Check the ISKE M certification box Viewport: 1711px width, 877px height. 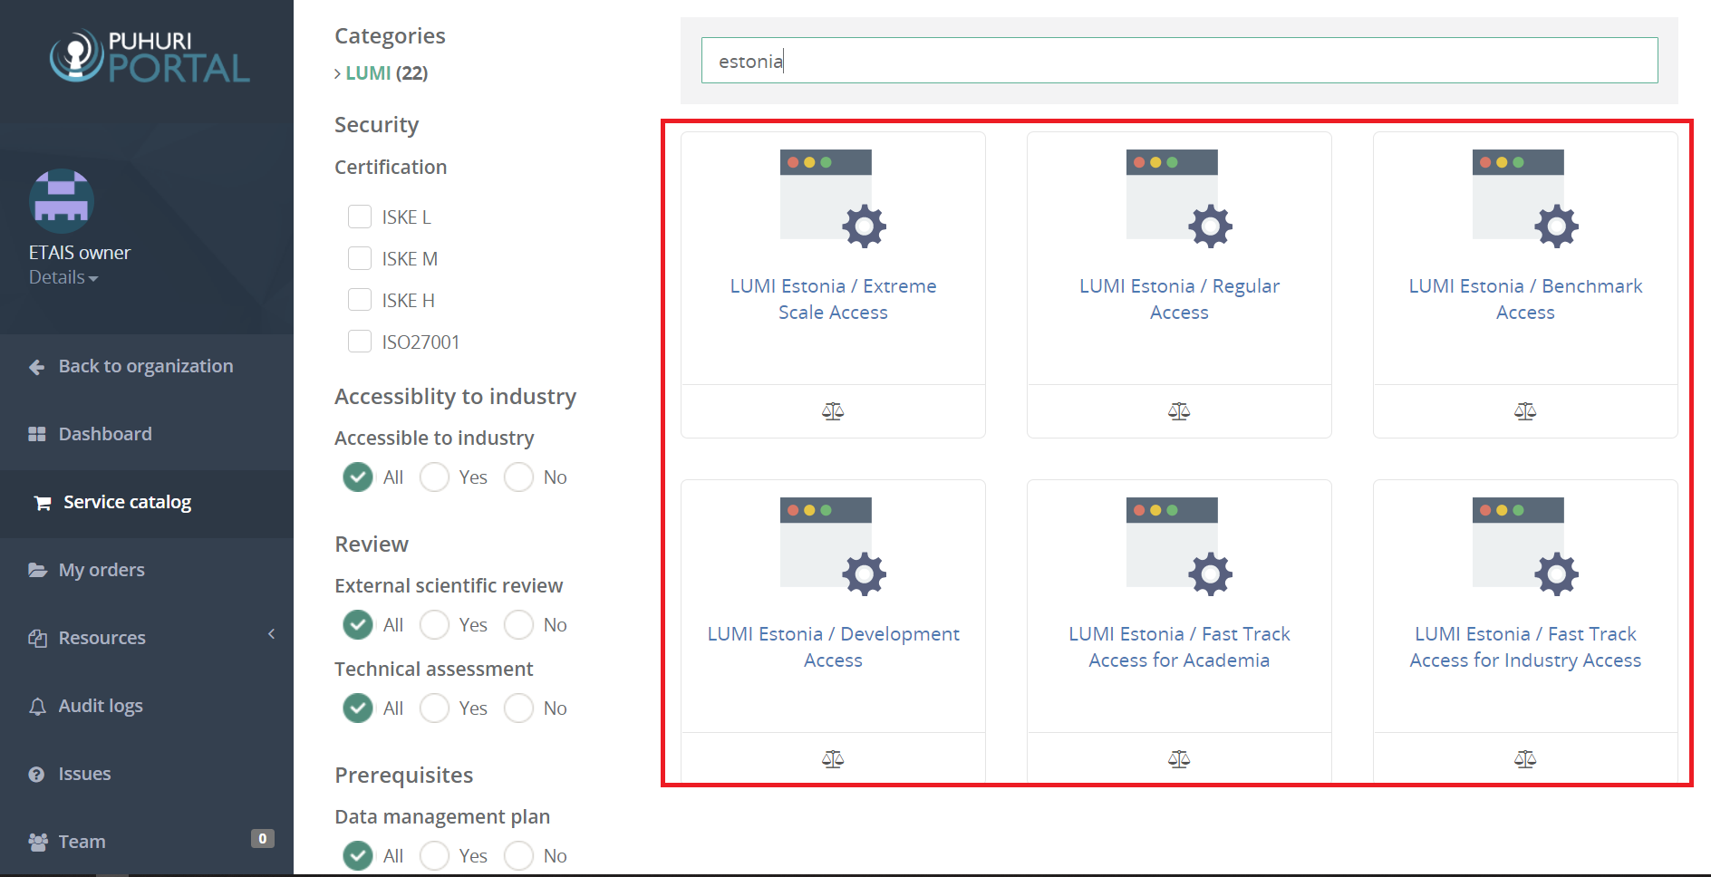click(x=360, y=258)
